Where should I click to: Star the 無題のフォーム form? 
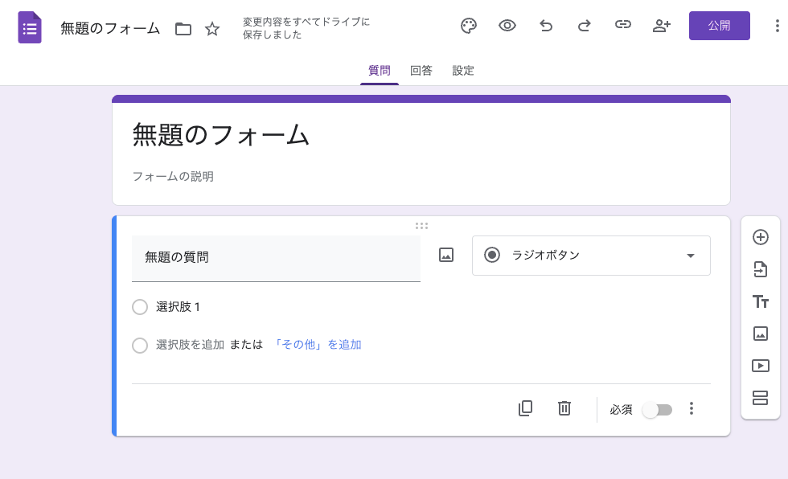[x=211, y=27]
